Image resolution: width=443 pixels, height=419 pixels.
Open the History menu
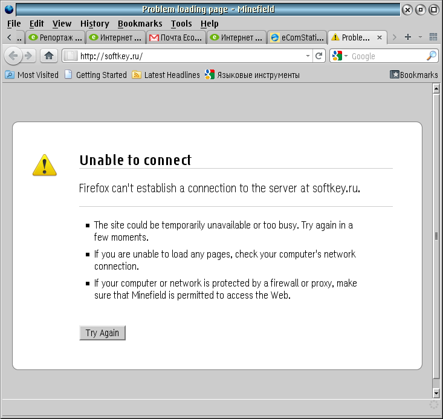95,24
